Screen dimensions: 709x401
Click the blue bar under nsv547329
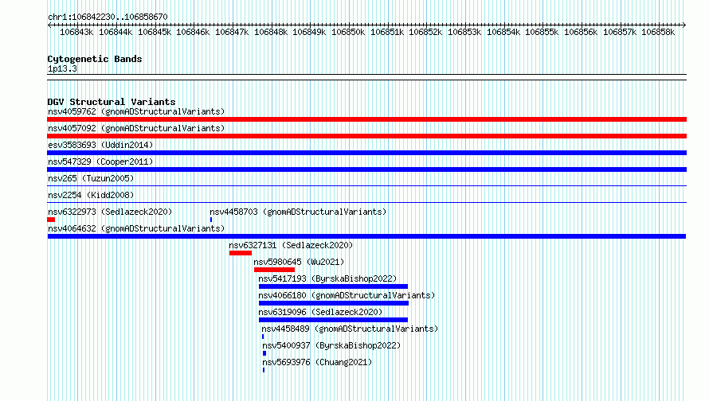[366, 169]
